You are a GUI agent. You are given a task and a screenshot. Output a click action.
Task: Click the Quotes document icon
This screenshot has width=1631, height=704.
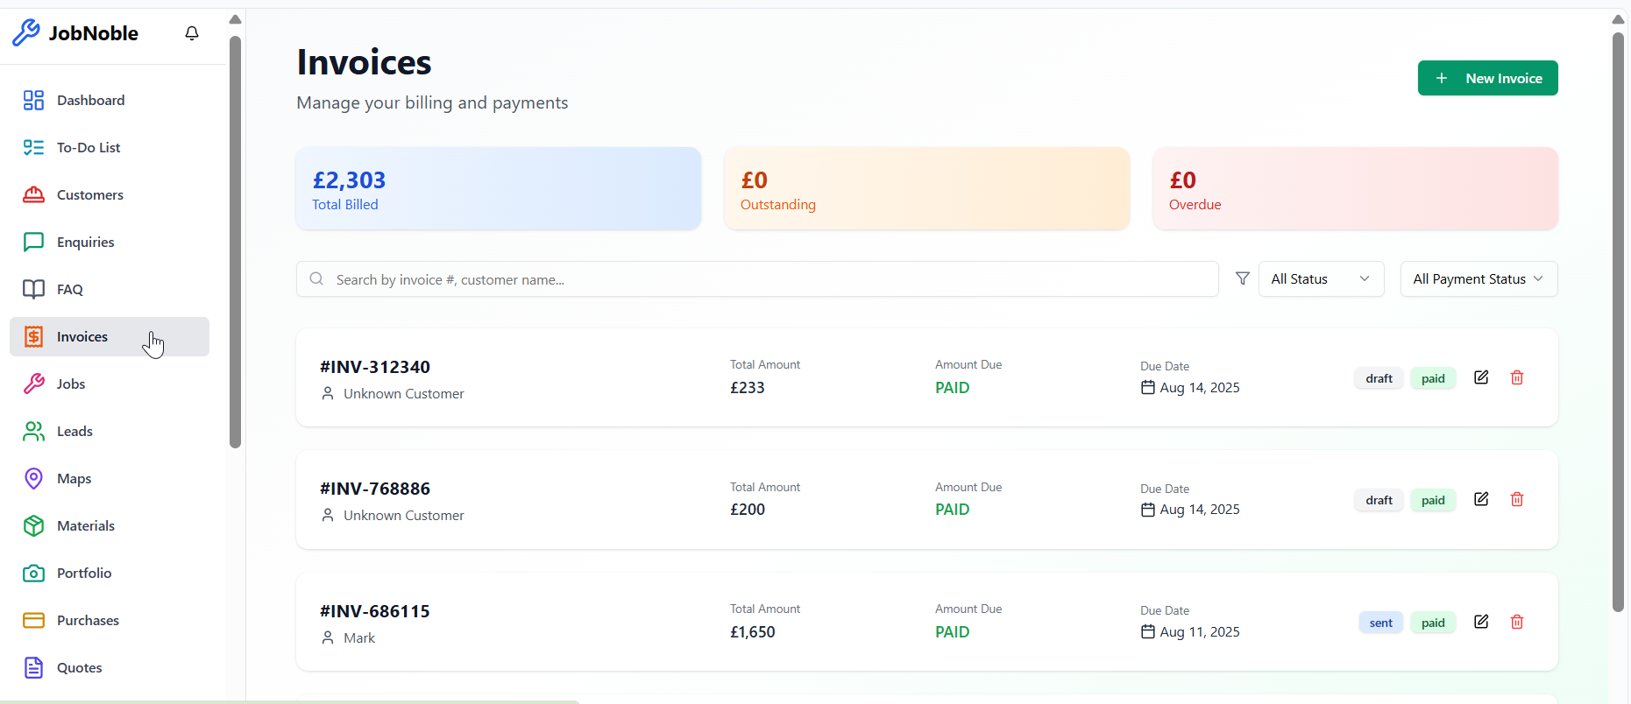33,667
